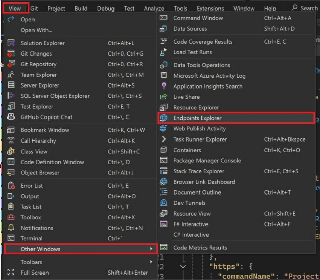320x280 pixels.
Task: Click the SQL Server Object Explorer icon
Action: coord(11,96)
